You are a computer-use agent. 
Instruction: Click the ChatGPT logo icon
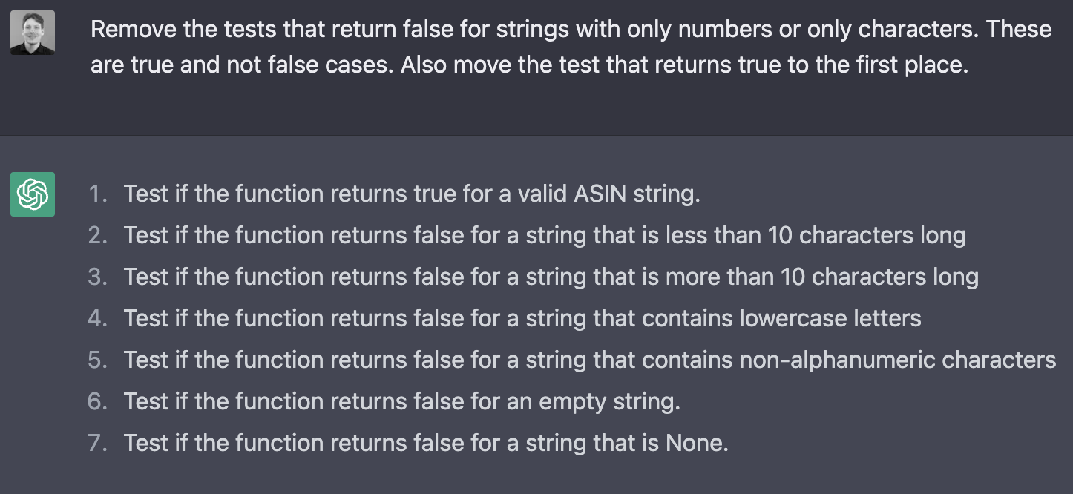click(33, 194)
